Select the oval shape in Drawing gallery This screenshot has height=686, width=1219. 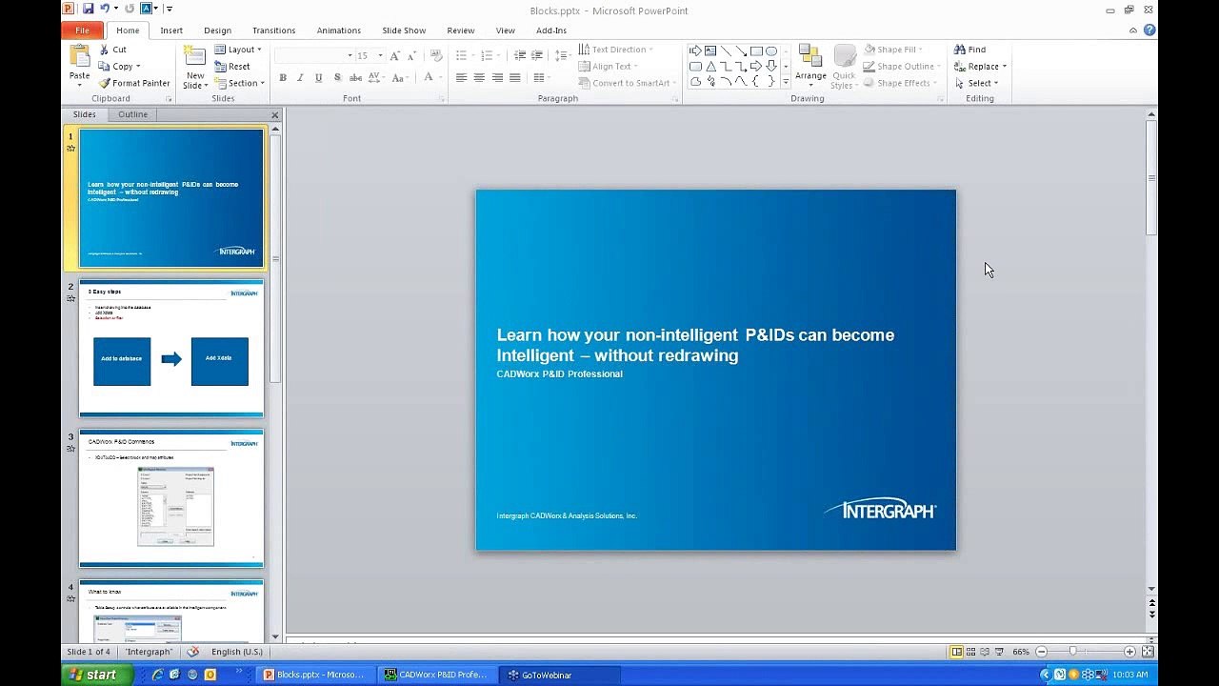(x=771, y=50)
